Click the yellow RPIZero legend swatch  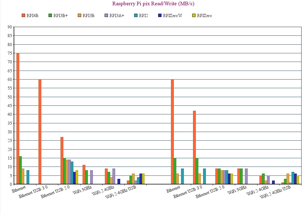(194, 15)
